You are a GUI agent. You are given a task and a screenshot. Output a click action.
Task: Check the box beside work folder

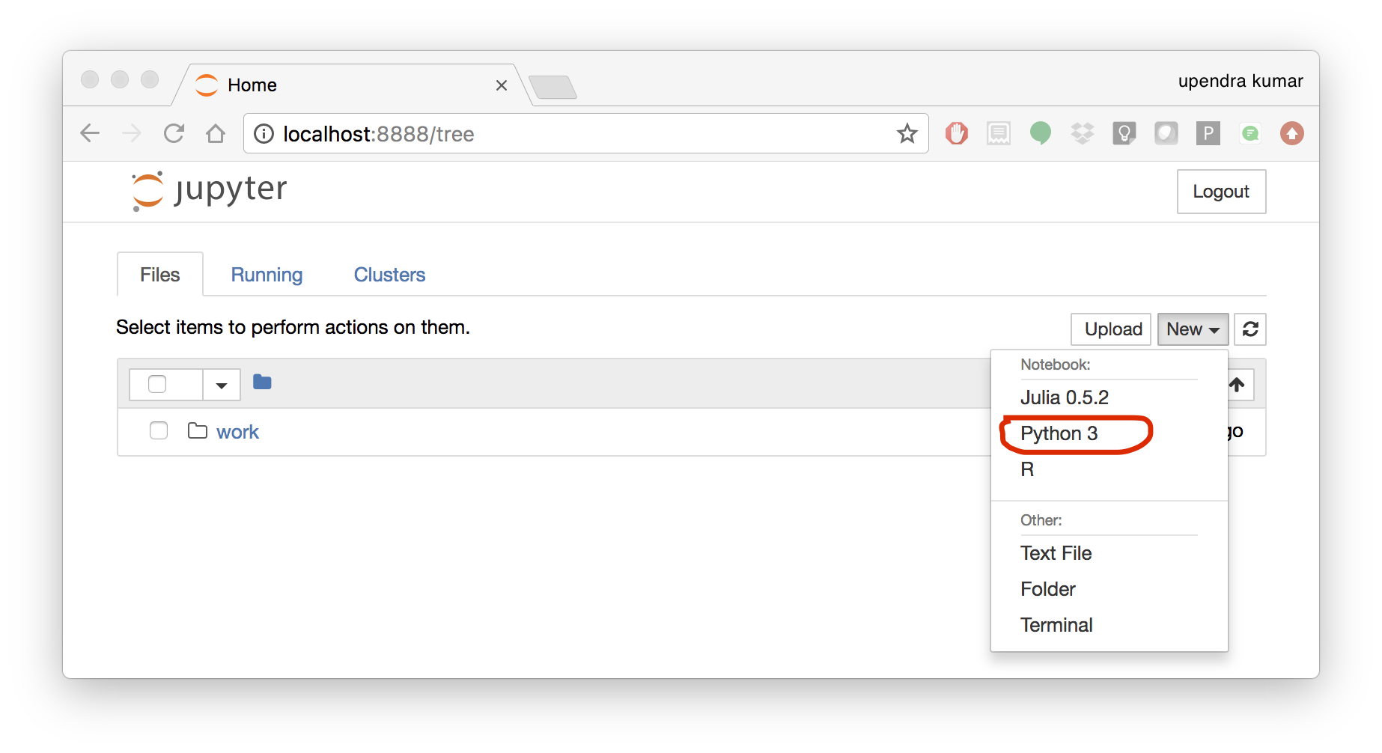click(159, 430)
